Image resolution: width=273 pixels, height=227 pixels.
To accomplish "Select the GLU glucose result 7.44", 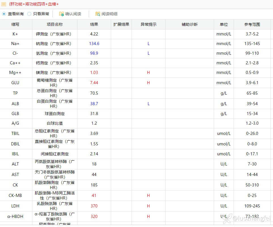I will tap(94, 83).
